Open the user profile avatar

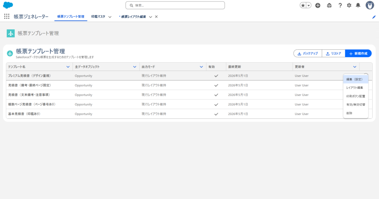370,5
